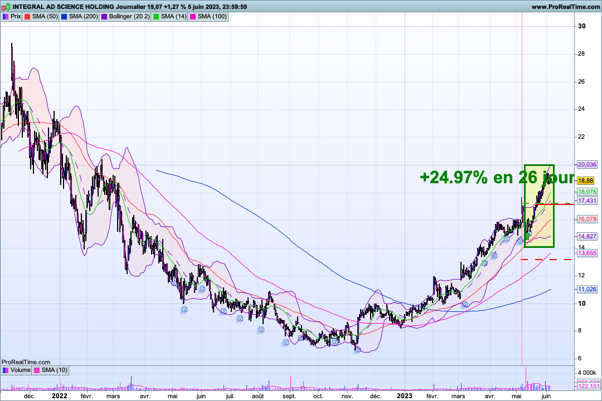Screen dimensions: 602x401
Task: Select the SMA (100) legend entry
Action: click(208, 17)
